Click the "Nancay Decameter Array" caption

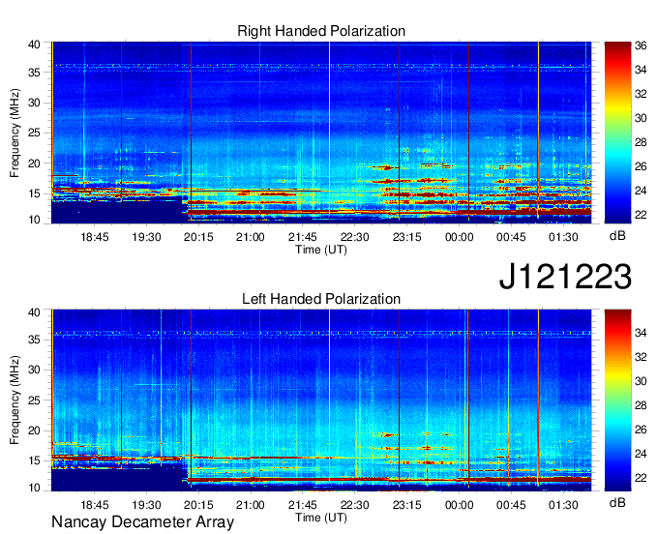pos(142,522)
